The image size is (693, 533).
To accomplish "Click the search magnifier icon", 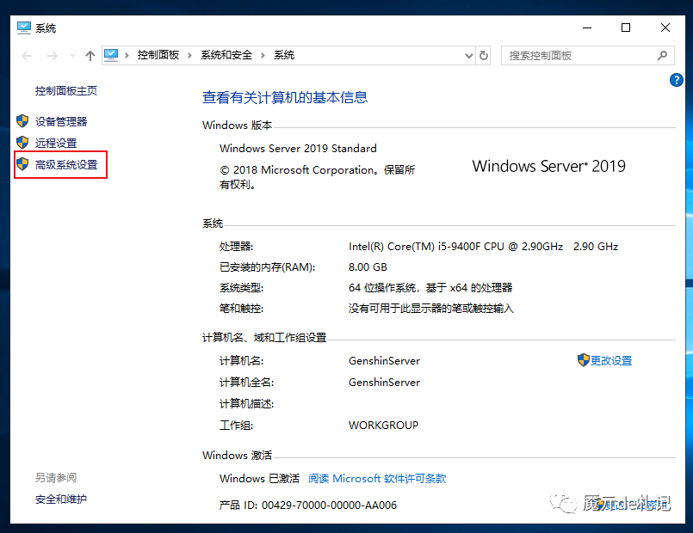I will click(662, 56).
